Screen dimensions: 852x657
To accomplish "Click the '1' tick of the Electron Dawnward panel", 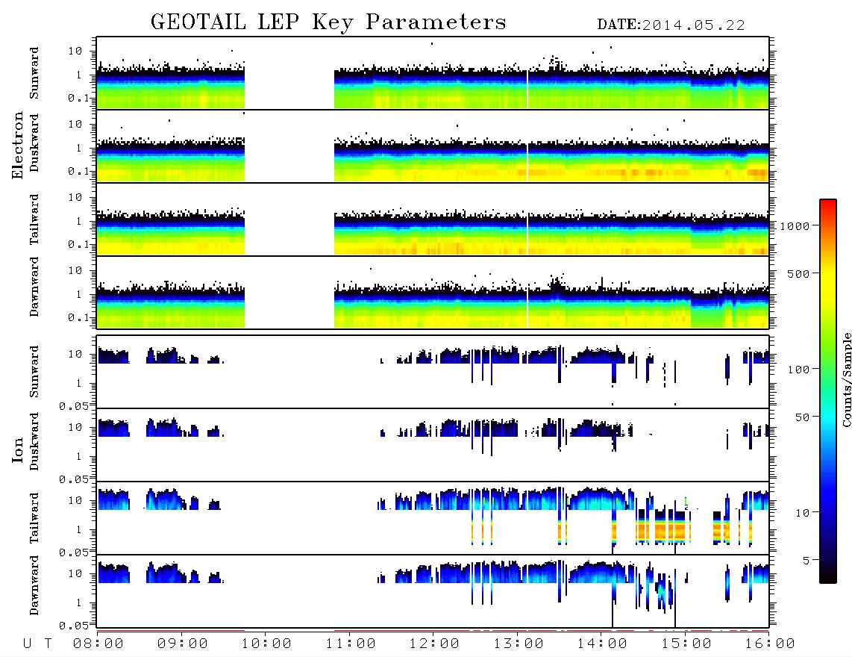I will coord(79,294).
